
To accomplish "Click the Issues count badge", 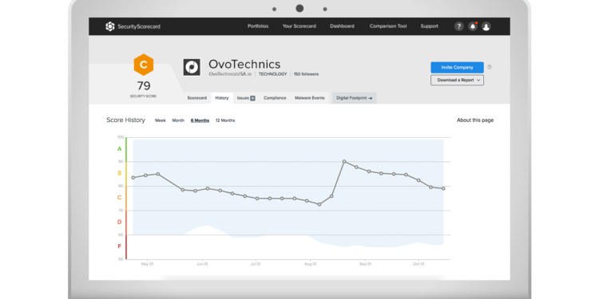I will pos(252,98).
